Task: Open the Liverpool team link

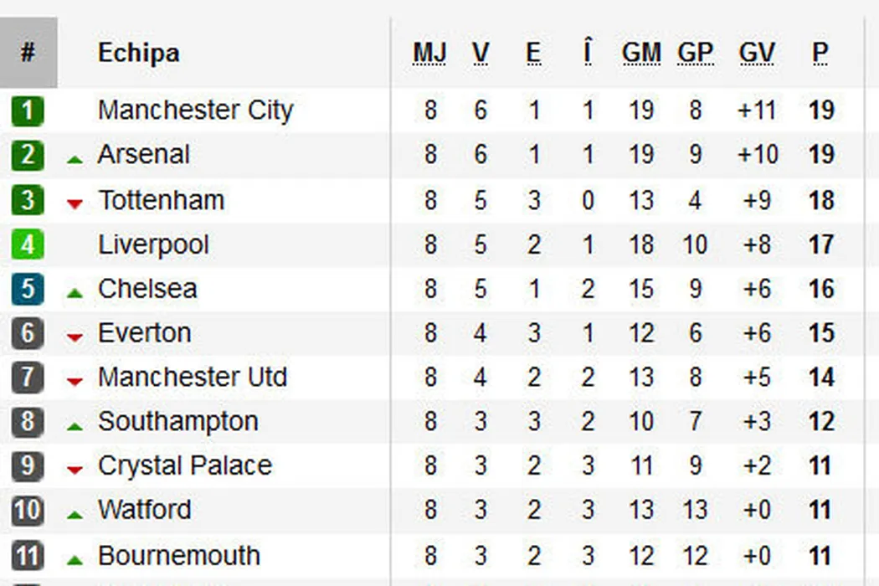Action: click(153, 245)
